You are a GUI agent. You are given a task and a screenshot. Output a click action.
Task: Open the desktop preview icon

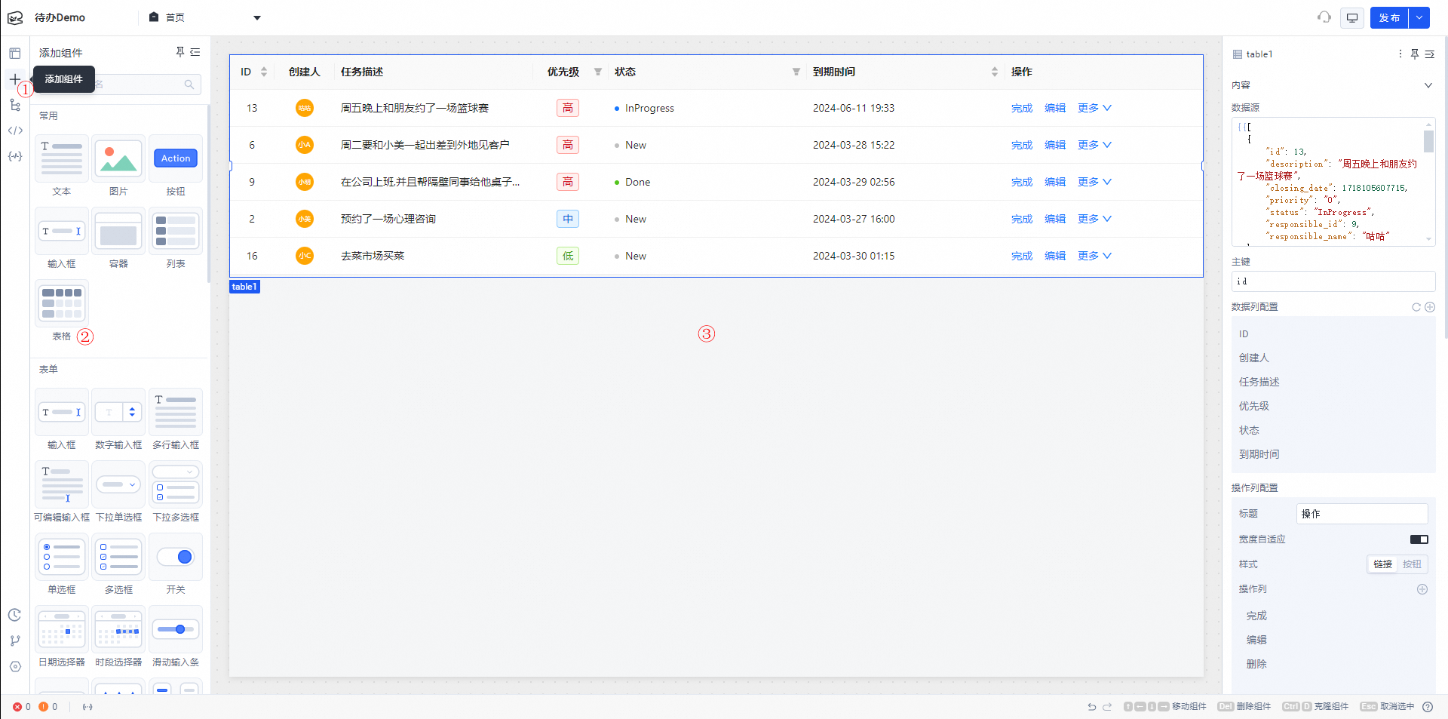coord(1352,17)
